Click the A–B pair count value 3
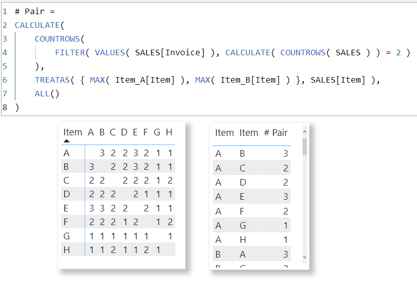417x289 pixels. tap(285, 154)
